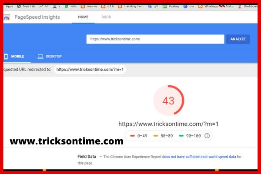Click the score legend info icon
Screen dimensions: 261x174
coord(207,136)
